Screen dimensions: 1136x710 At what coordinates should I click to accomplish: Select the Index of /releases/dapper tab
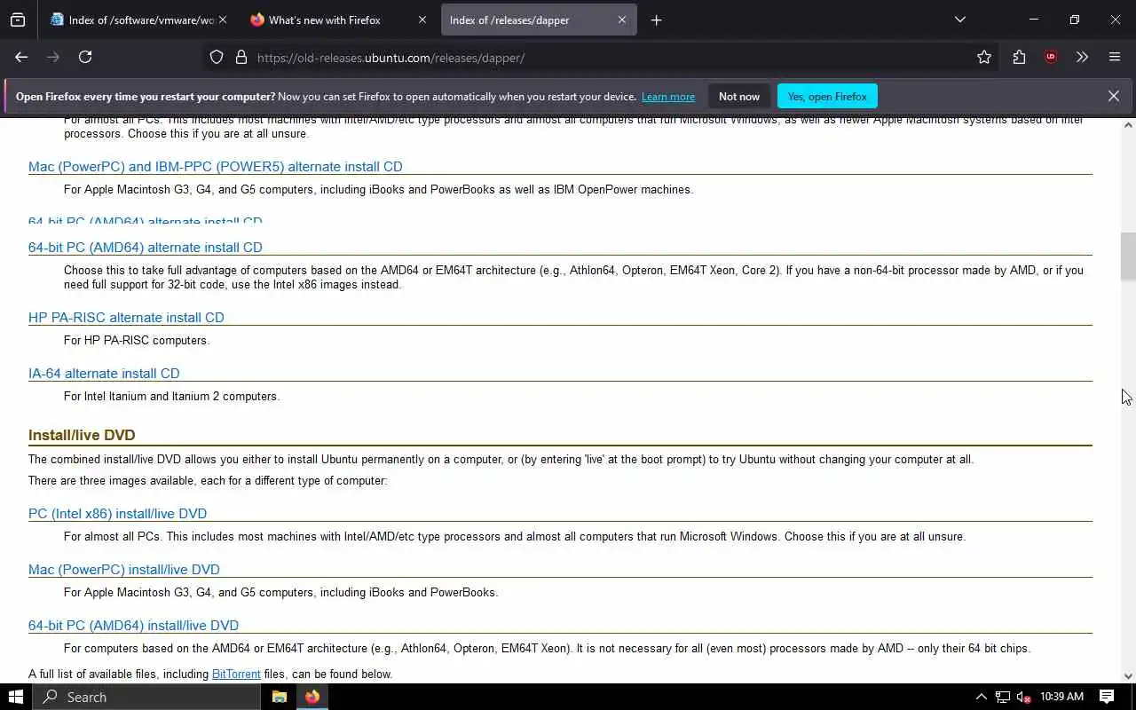coord(539,20)
